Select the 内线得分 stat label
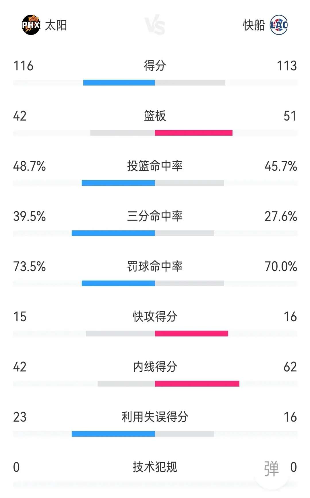Image resolution: width=310 pixels, height=498 pixels. coord(155,367)
